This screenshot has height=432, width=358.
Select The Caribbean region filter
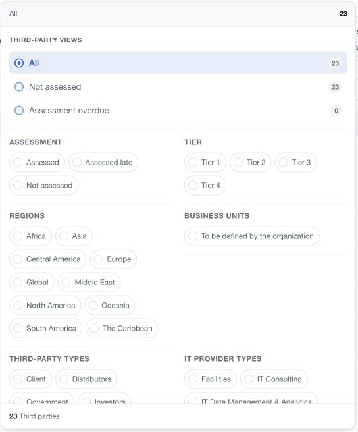click(x=122, y=329)
